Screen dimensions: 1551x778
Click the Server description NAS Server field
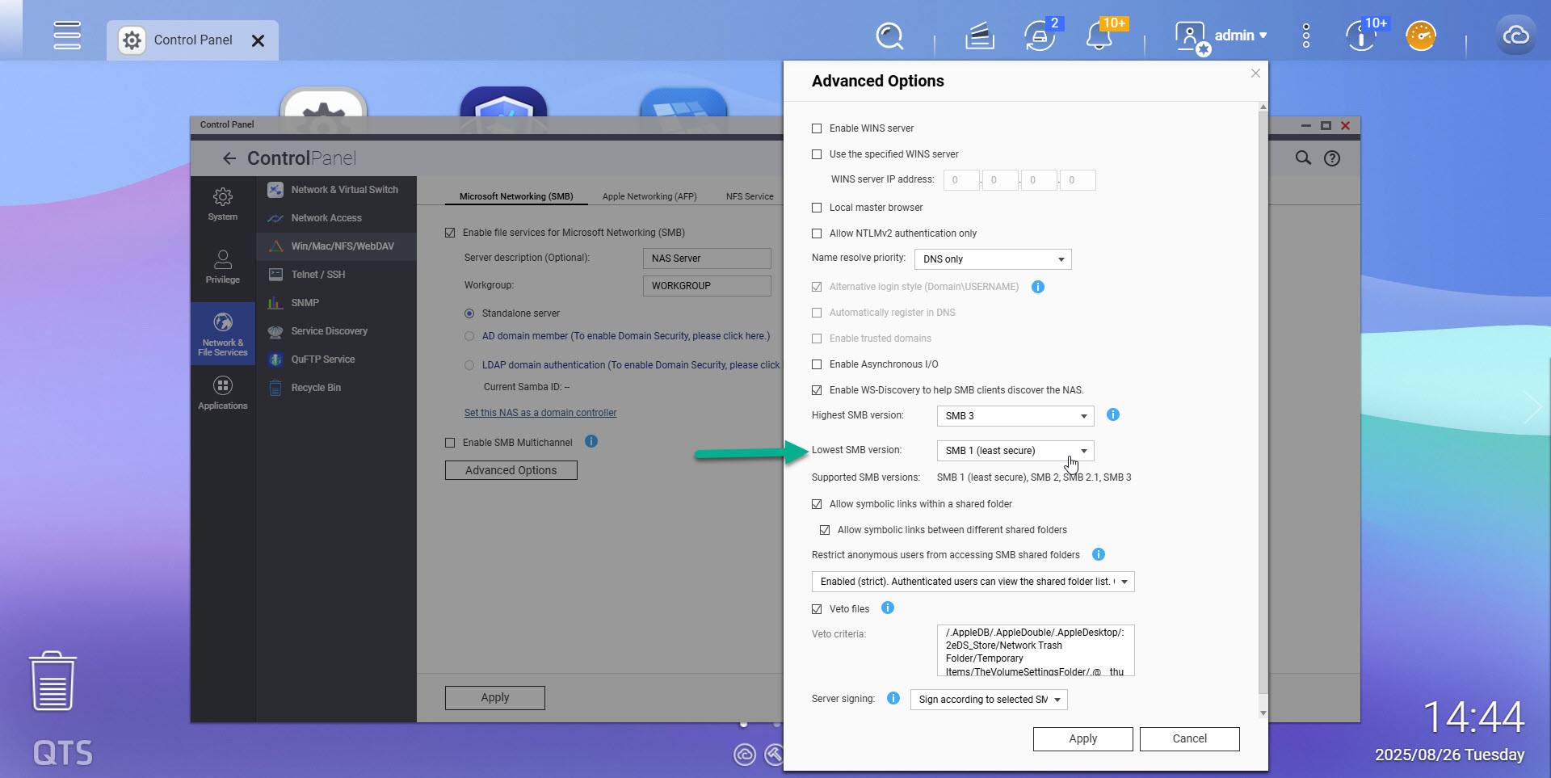click(x=707, y=259)
